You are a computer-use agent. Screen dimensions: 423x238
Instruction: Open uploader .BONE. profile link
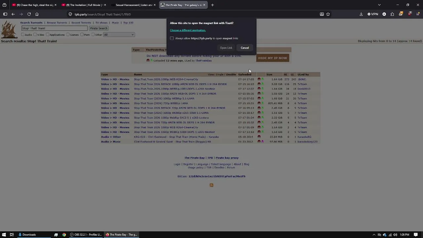point(302,79)
